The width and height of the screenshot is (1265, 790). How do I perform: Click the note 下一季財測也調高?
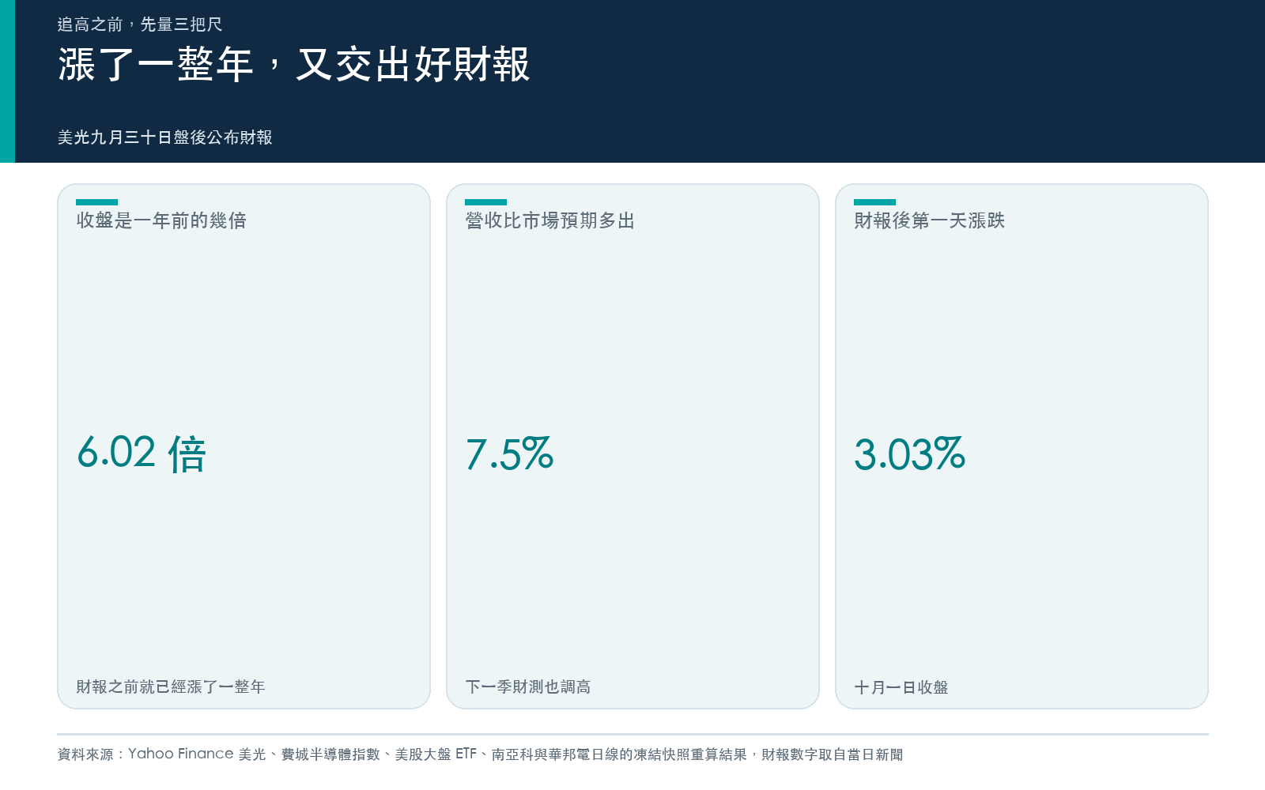[528, 687]
